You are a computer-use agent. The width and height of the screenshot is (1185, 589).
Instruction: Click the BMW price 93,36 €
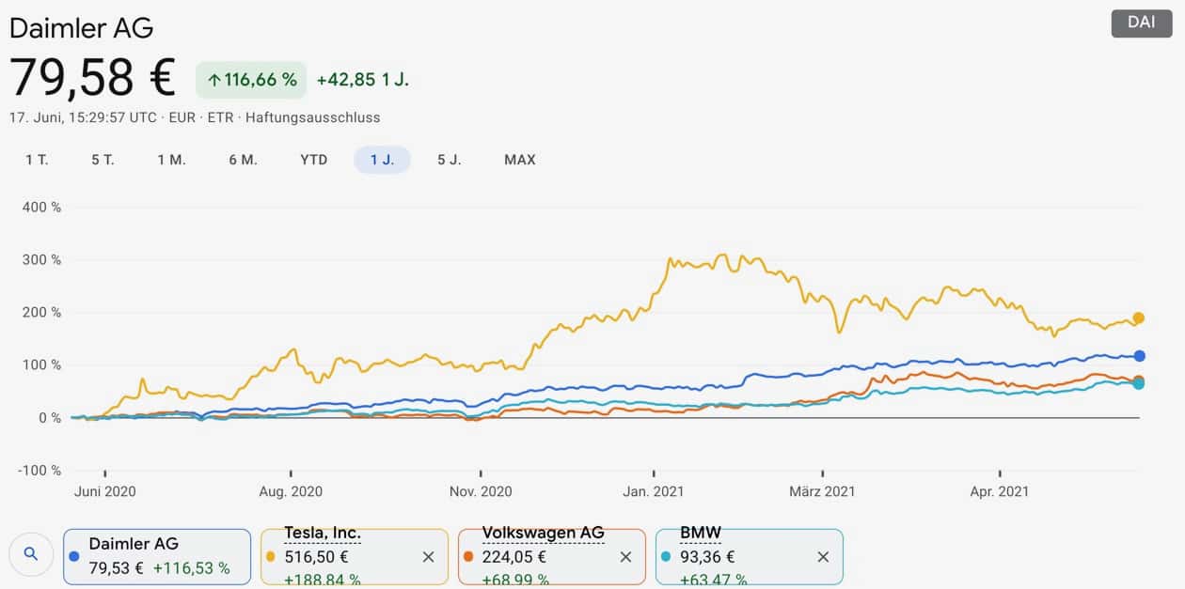click(707, 556)
